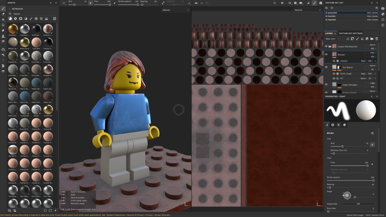Adjust the Stroke opacity slider in properties
The image size is (386, 217).
352,180
